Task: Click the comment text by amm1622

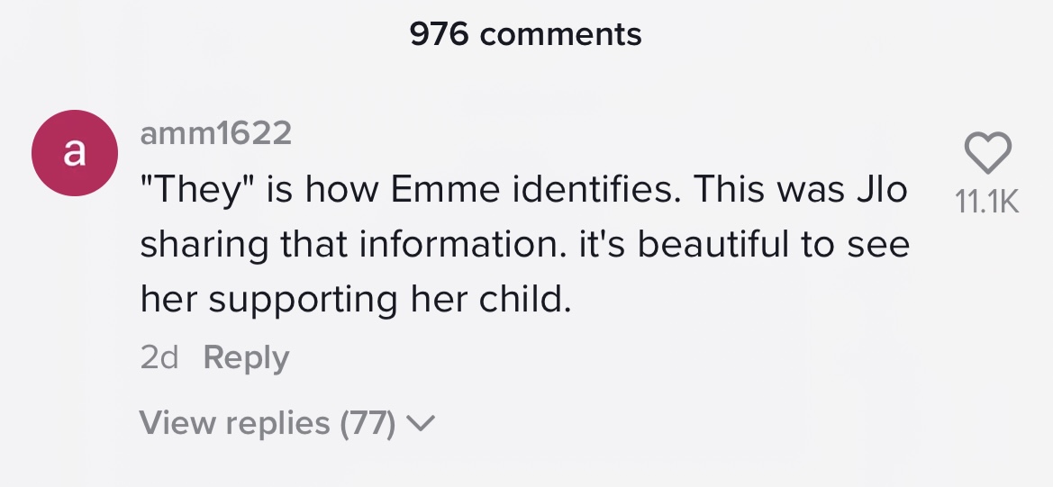Action: coord(524,245)
